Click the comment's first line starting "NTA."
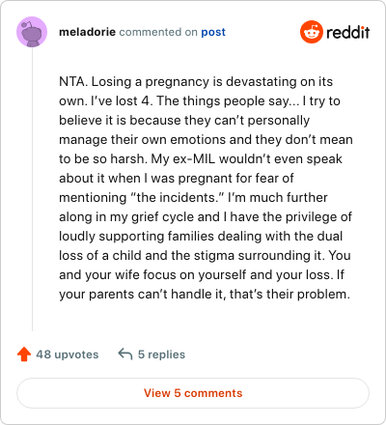Image resolution: width=386 pixels, height=425 pixels. 196,82
